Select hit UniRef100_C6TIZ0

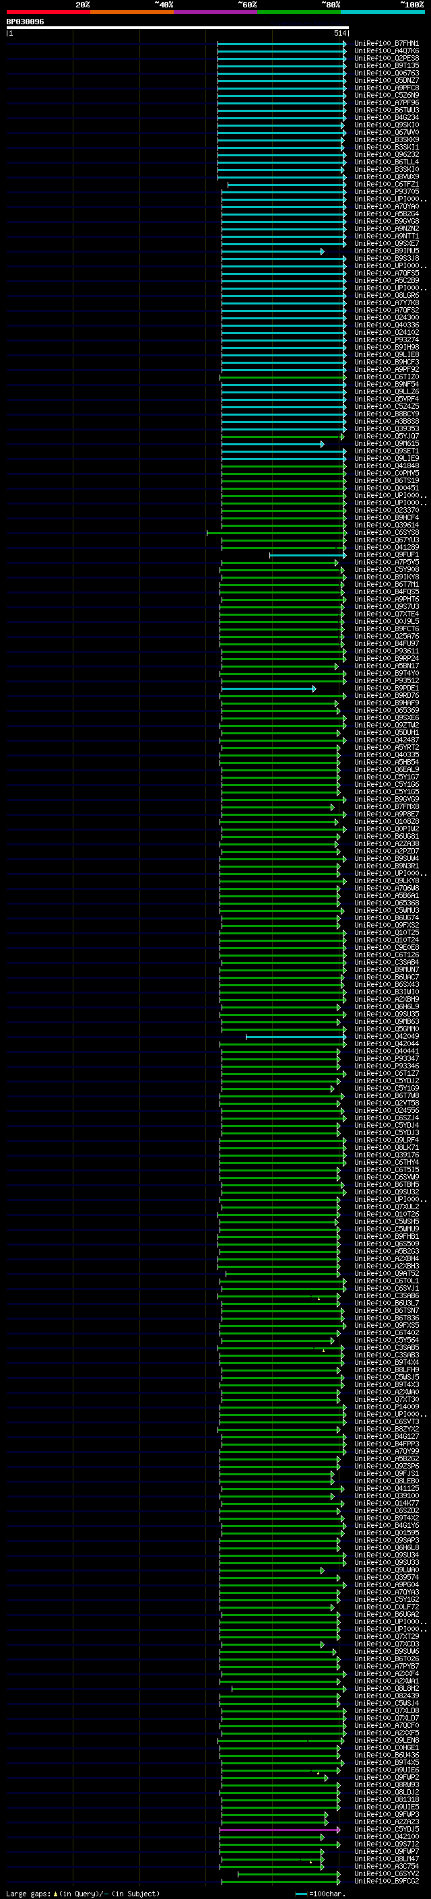pos(386,377)
